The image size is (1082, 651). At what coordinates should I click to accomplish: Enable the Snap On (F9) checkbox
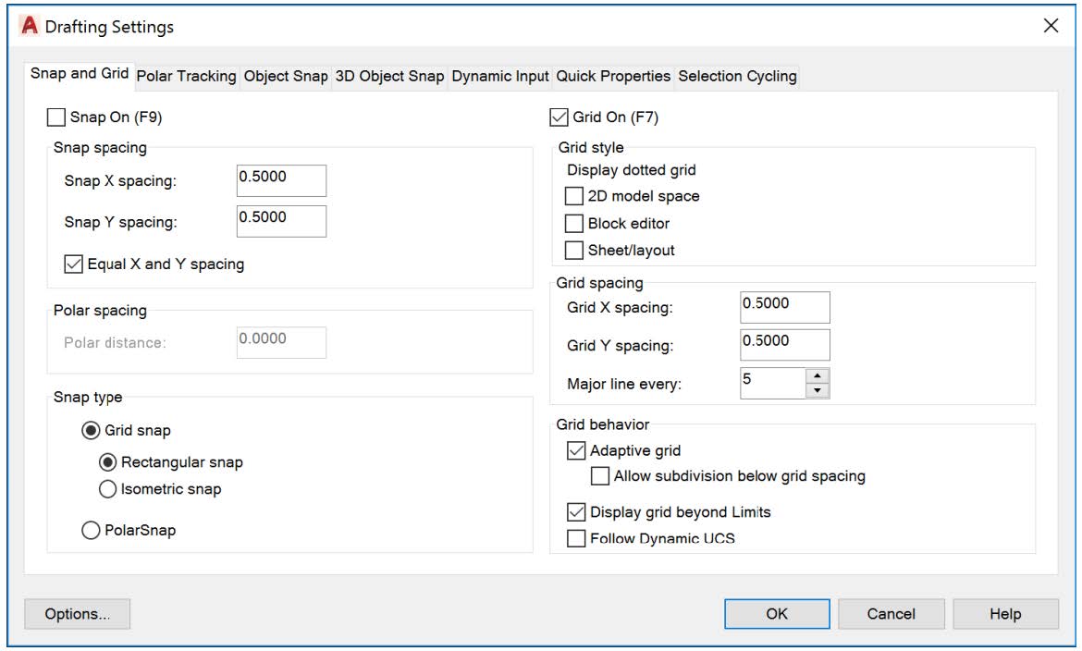pos(56,117)
